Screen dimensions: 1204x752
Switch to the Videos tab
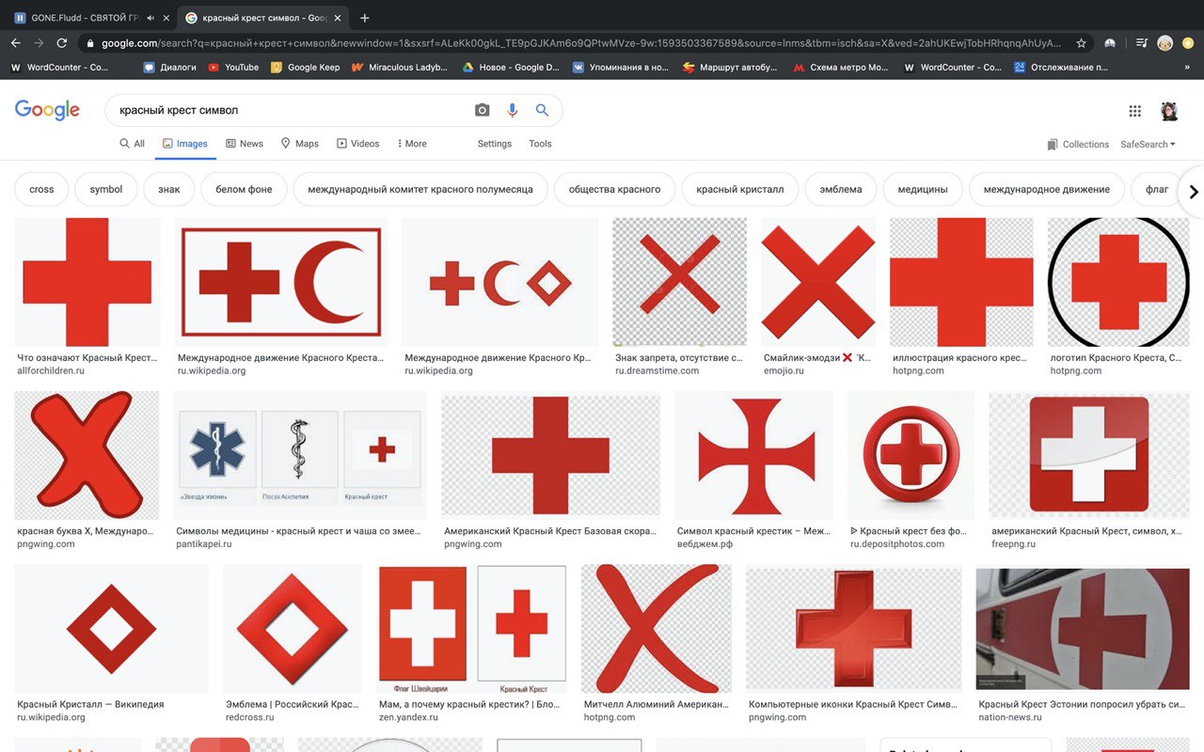tap(357, 144)
